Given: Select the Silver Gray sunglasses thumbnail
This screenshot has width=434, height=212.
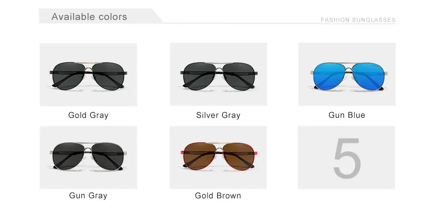Looking at the screenshot, I should coord(218,74).
